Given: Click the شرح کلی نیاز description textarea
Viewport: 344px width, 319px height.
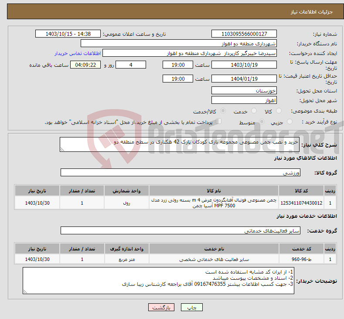Looking at the screenshot, I should pyautogui.click(x=180, y=144).
